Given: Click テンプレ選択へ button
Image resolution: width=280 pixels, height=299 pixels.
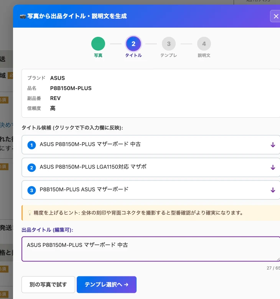Looking at the screenshot, I should point(107,284).
